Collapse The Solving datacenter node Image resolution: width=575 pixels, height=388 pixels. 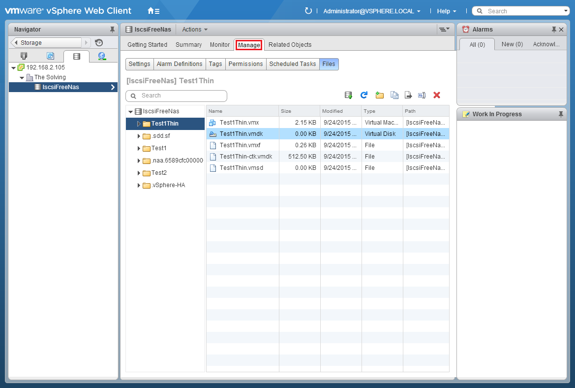click(22, 77)
